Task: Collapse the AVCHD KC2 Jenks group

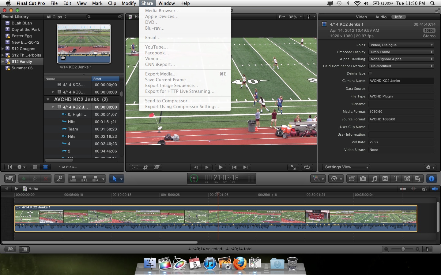Action: pos(48,100)
